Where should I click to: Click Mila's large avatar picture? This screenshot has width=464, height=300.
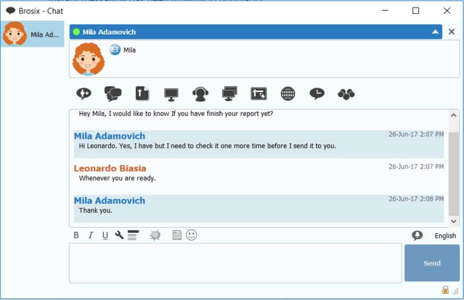88,59
